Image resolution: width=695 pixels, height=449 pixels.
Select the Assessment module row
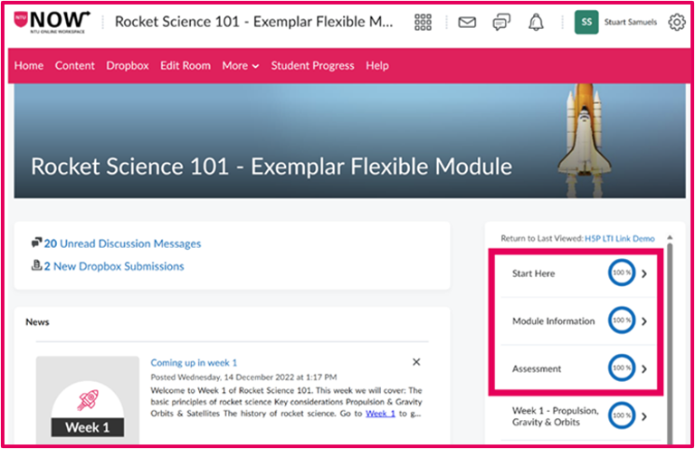[x=578, y=368]
